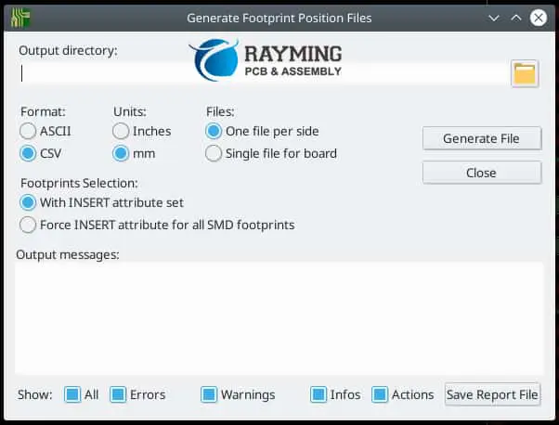Maximize the dialog using the up-arrow button

[x=517, y=18]
